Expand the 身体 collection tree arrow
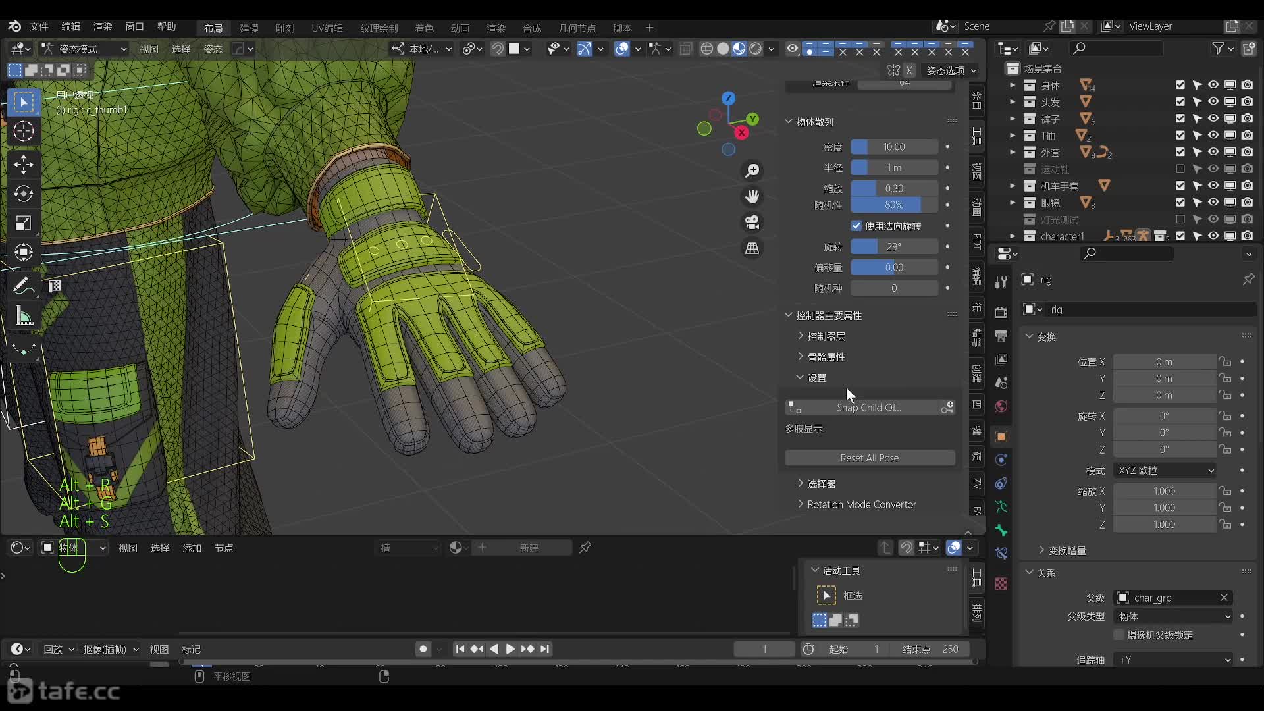Screen dimensions: 1264x711 [x=1013, y=85]
